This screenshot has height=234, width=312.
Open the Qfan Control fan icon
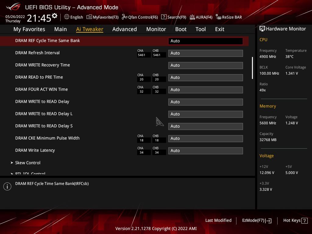coord(125,17)
